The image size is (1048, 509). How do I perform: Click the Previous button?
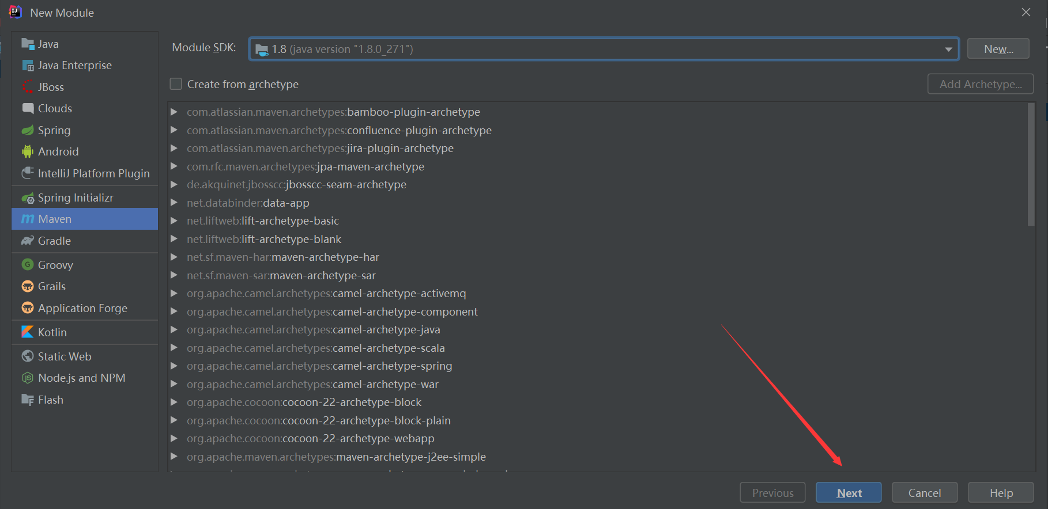772,493
